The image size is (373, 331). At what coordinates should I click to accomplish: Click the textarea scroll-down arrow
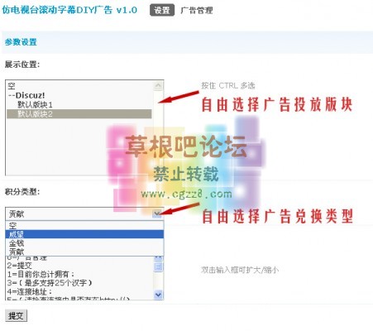158,295
